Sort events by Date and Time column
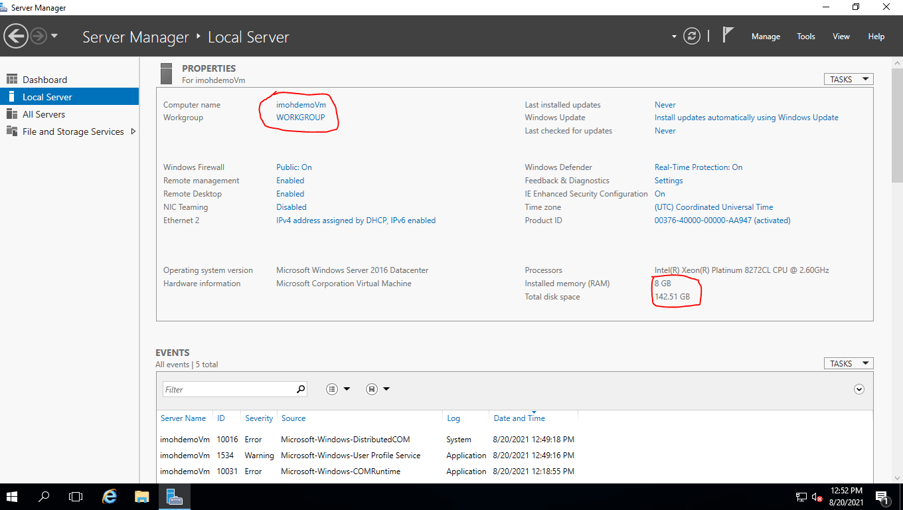 (519, 418)
